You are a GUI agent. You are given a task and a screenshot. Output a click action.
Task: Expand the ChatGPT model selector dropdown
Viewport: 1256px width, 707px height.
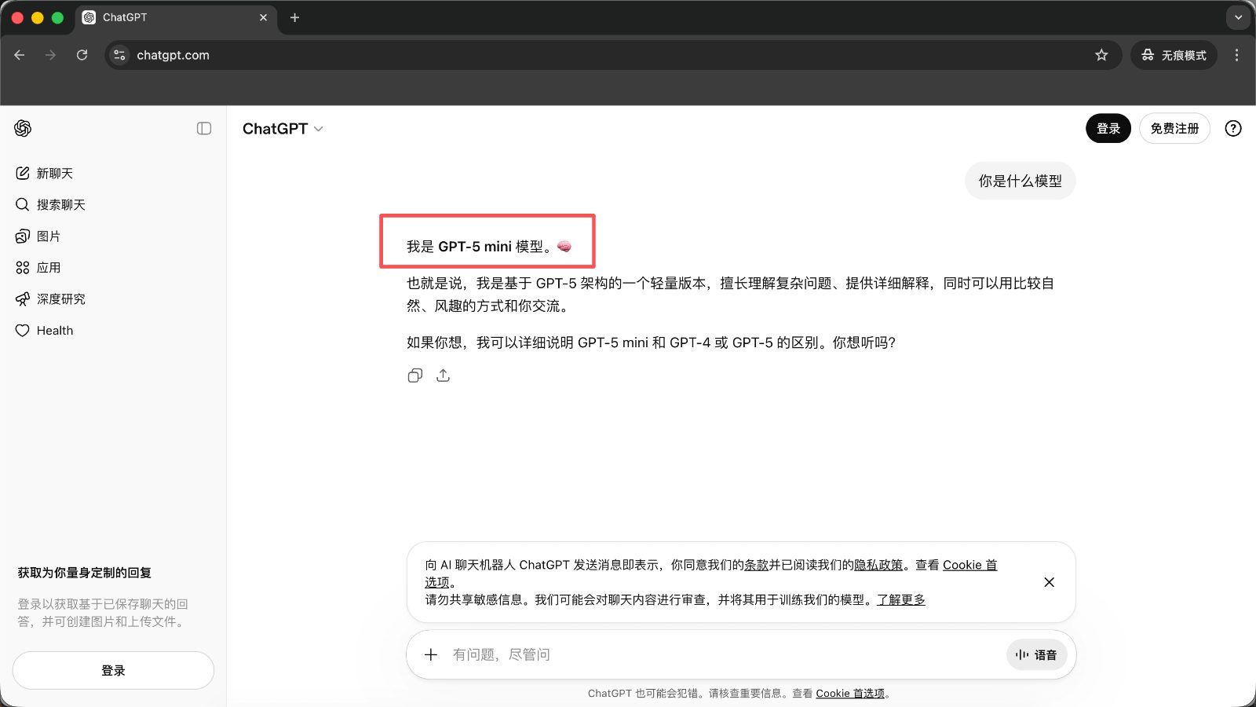(x=283, y=129)
